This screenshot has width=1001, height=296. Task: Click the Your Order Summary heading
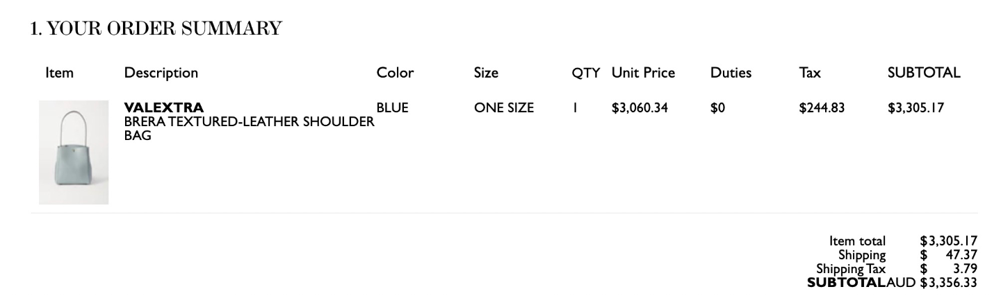coord(156,28)
